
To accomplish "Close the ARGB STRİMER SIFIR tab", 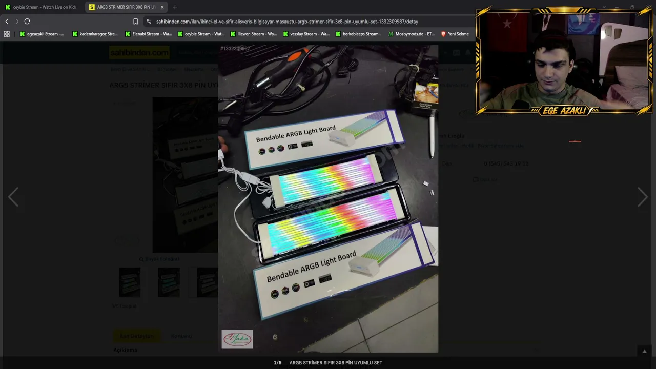I will tap(162, 7).
